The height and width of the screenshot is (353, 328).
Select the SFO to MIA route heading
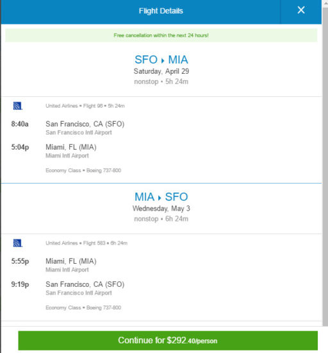point(161,60)
